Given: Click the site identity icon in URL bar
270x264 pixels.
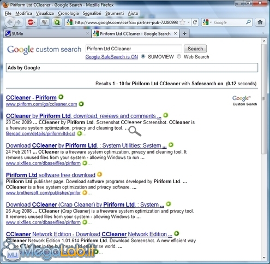Looking at the screenshot, I should point(69,22).
